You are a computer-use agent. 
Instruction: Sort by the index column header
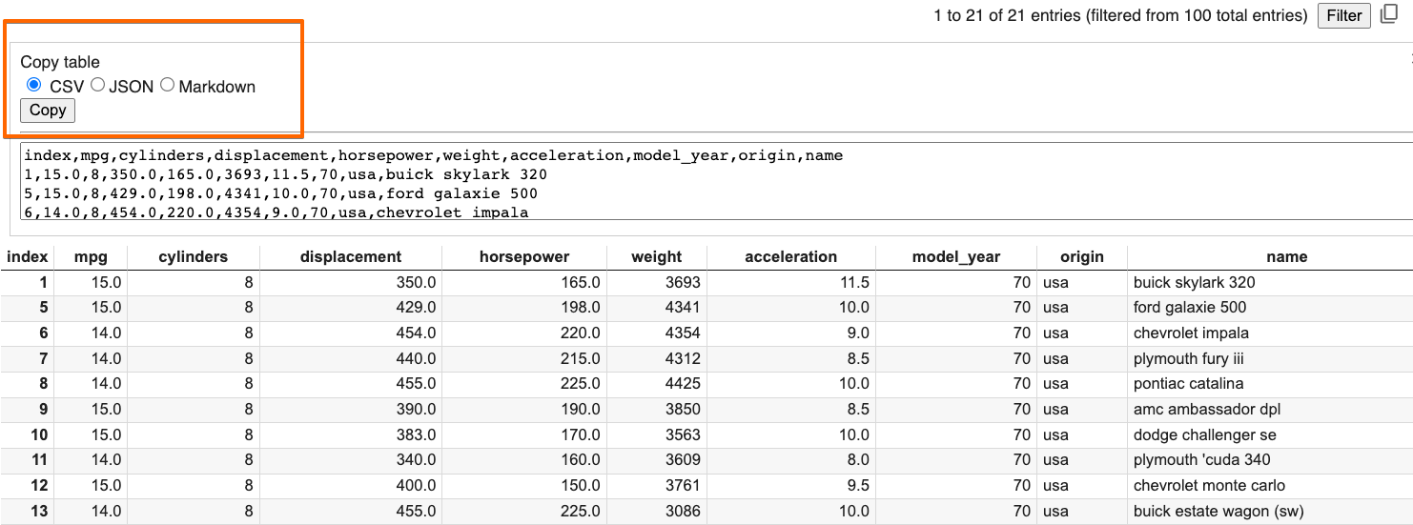27,256
